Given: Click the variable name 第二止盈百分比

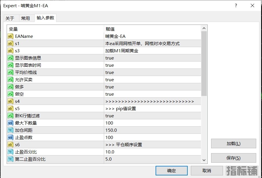Looking at the screenshot, I should tap(30, 159).
